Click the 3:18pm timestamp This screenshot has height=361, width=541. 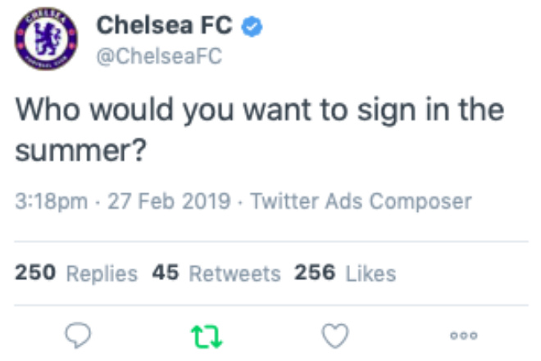(51, 201)
